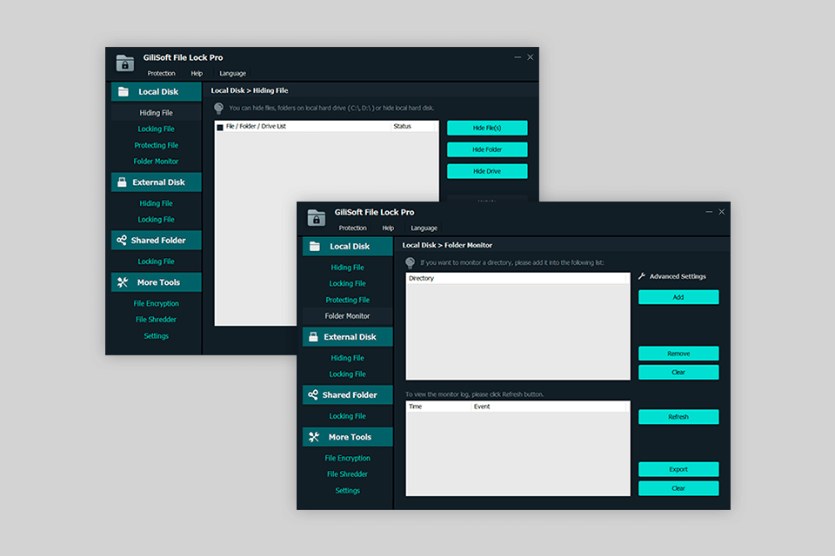The height and width of the screenshot is (556, 835).
Task: Open File Shredder in front window
Action: (347, 474)
